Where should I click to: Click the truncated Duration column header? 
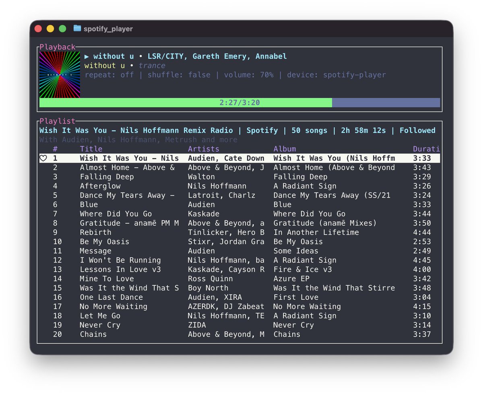point(426,149)
